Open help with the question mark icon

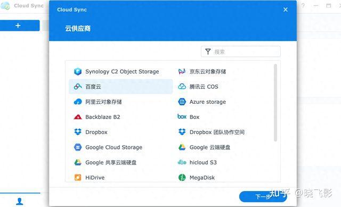[303, 6]
